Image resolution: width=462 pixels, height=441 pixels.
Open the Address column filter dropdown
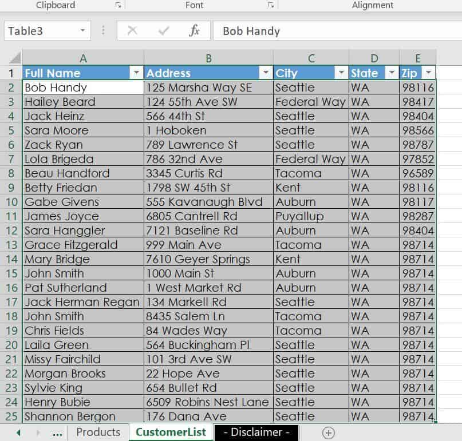click(266, 73)
